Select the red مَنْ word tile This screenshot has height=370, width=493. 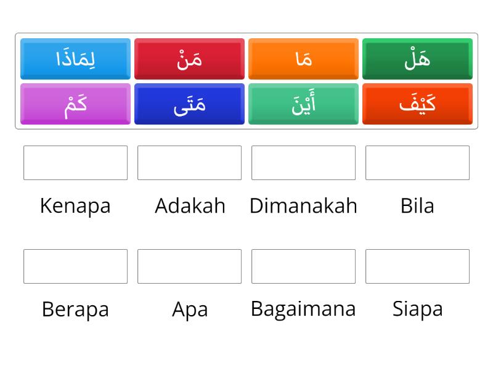190,59
